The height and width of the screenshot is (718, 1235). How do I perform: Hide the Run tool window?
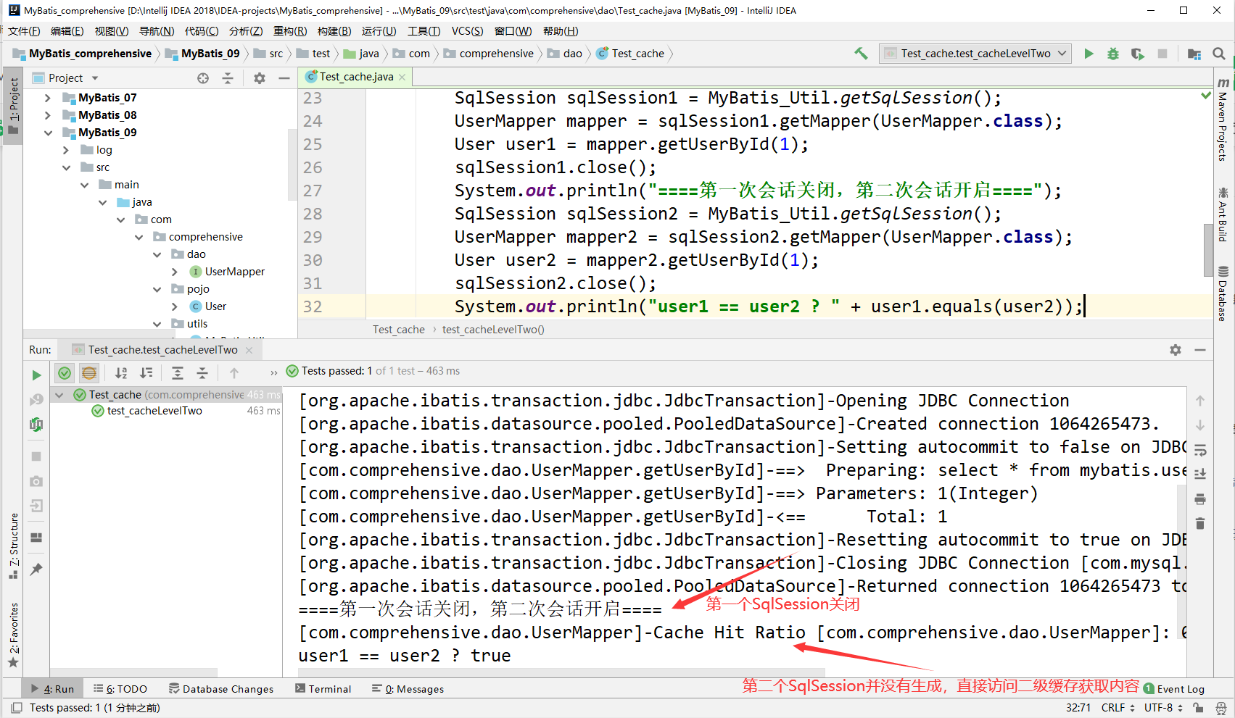pos(1200,350)
